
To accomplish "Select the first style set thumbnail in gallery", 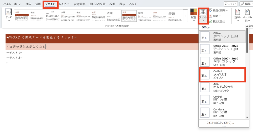I will click(22, 16).
